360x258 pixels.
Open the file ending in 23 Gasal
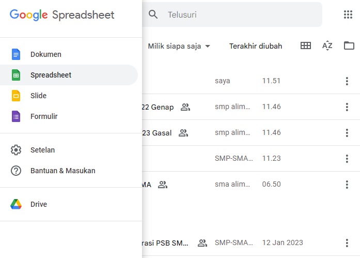click(x=157, y=133)
